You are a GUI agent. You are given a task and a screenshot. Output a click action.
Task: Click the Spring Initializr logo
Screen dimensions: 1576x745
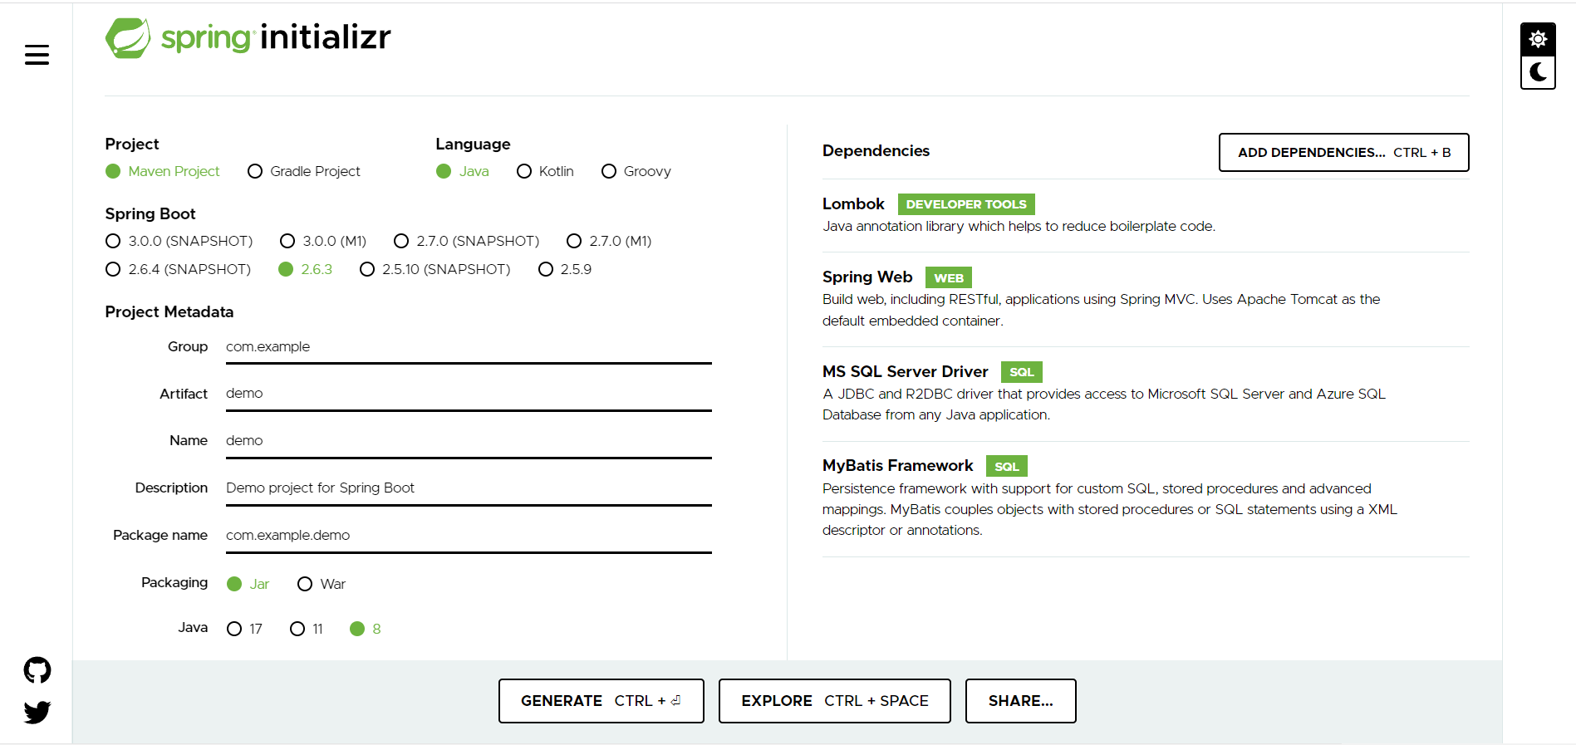point(248,37)
